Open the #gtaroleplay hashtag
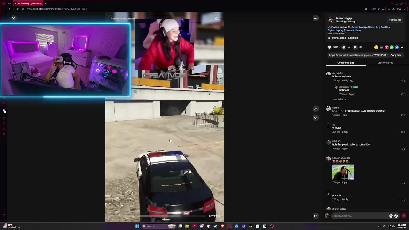 point(336,30)
